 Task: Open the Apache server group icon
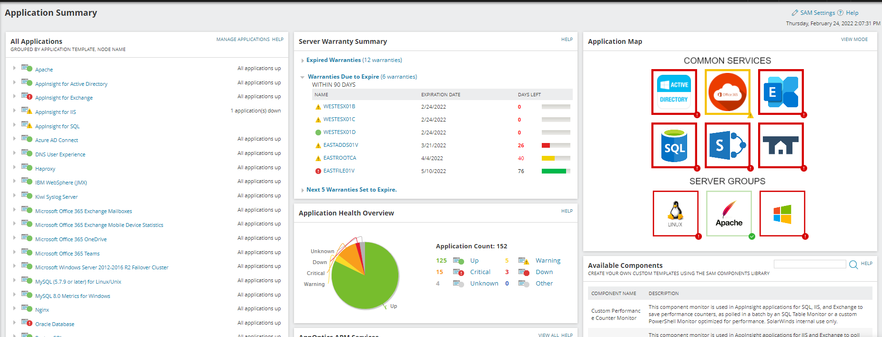pos(729,214)
